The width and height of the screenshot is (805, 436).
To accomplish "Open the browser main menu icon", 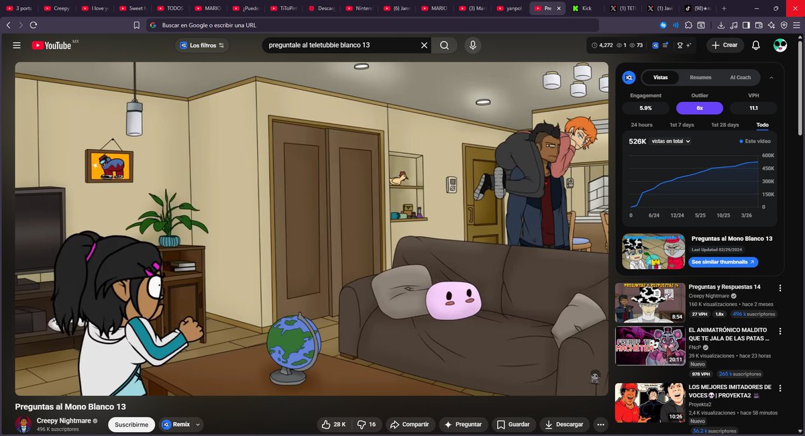I will [x=796, y=25].
